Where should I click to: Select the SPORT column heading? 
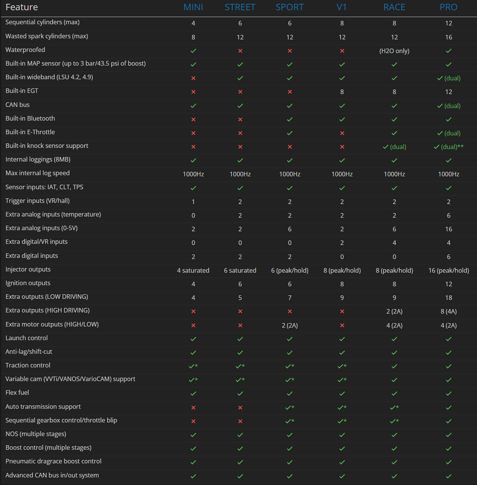[x=289, y=7]
